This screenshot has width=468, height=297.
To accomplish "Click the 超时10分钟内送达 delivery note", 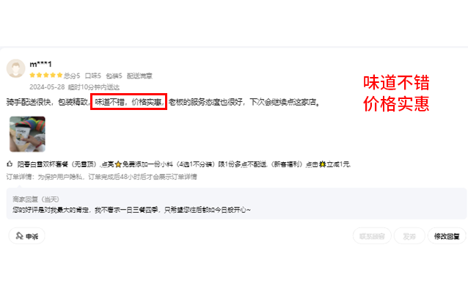I will [94, 87].
